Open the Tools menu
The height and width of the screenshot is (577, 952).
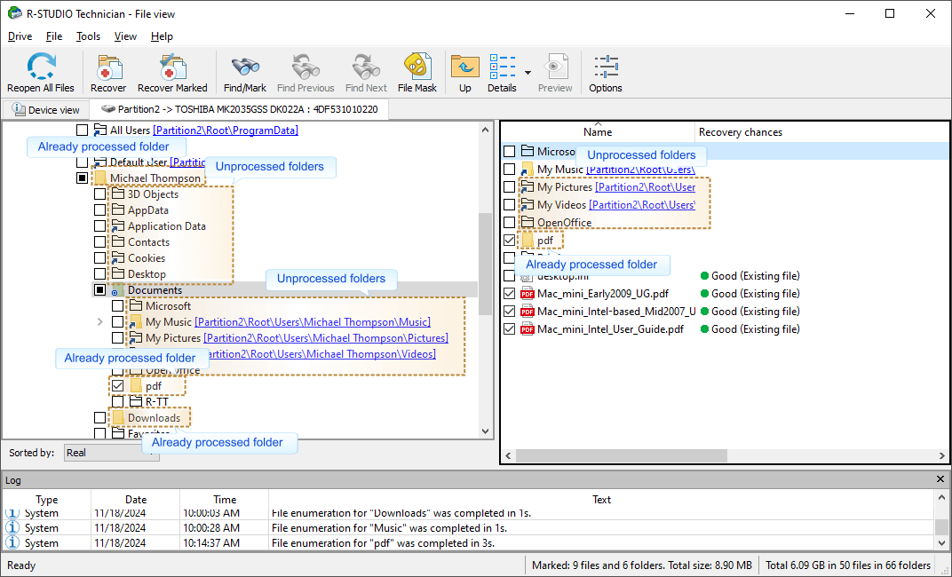(88, 36)
